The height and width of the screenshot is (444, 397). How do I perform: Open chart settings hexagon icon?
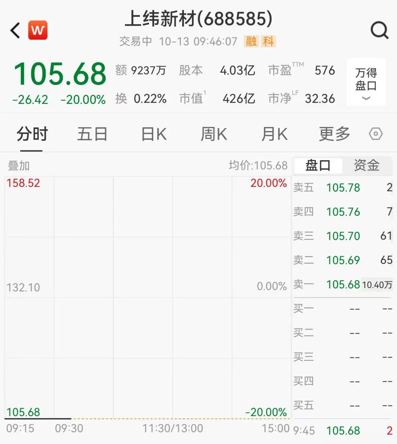pyautogui.click(x=375, y=134)
